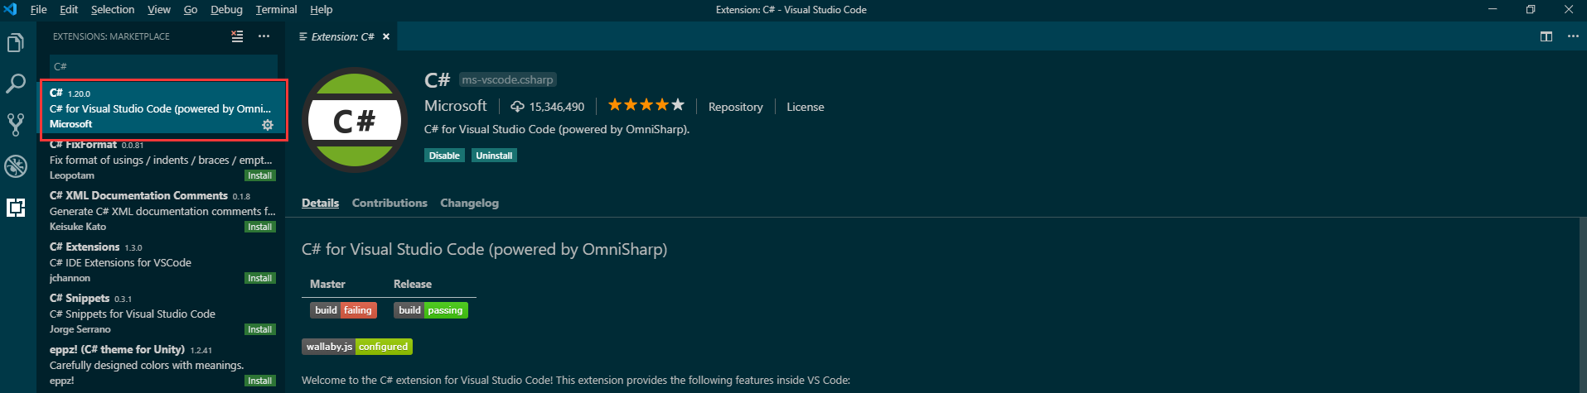The height and width of the screenshot is (393, 1587).
Task: Switch to the Contributions tab
Action: pyautogui.click(x=389, y=203)
